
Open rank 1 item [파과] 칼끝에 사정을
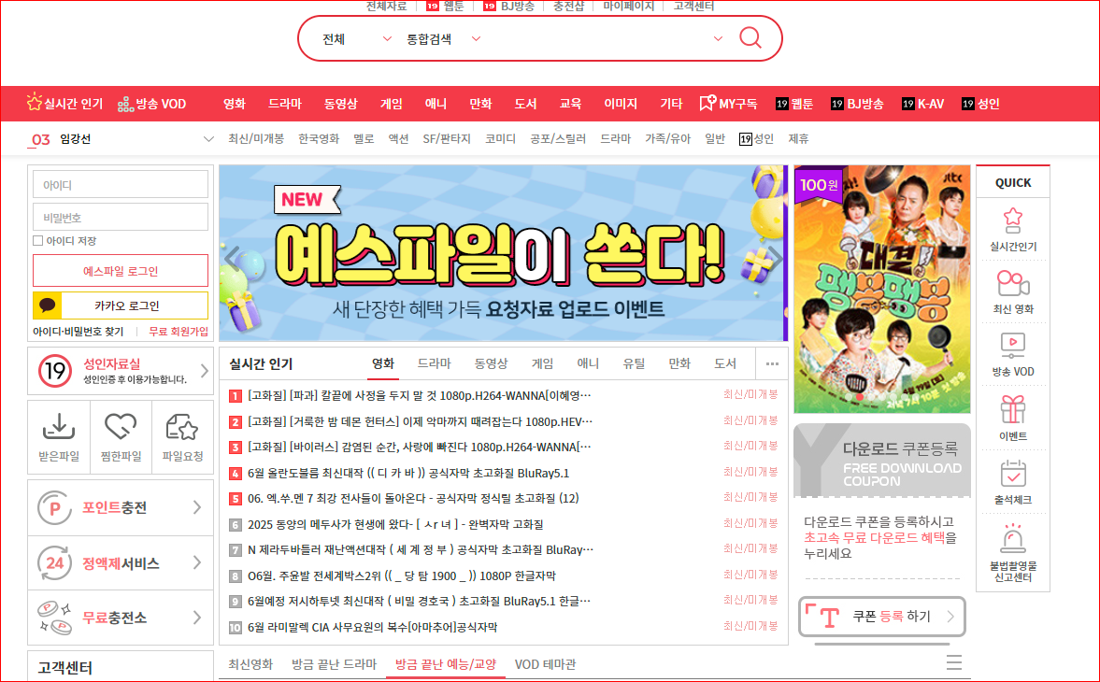(419, 395)
